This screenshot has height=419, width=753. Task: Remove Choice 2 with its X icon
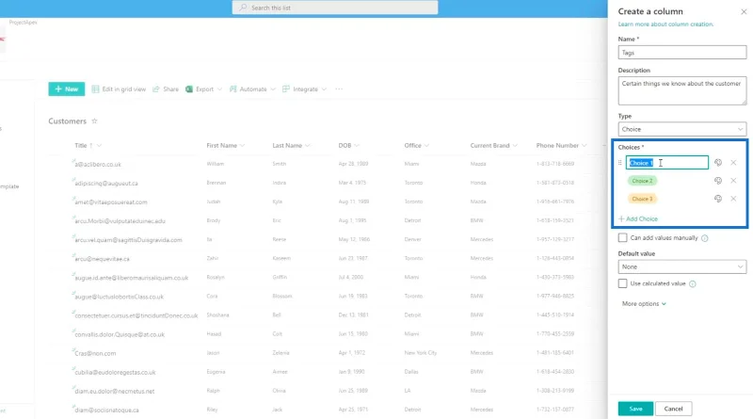coord(733,181)
